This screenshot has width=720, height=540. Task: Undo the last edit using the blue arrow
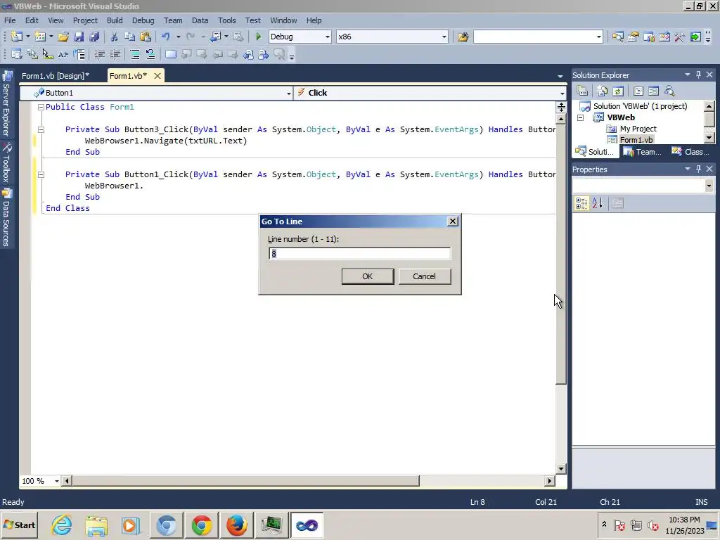pos(166,37)
